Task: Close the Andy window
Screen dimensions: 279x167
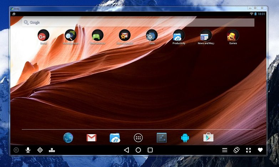Action: [x=262, y=8]
